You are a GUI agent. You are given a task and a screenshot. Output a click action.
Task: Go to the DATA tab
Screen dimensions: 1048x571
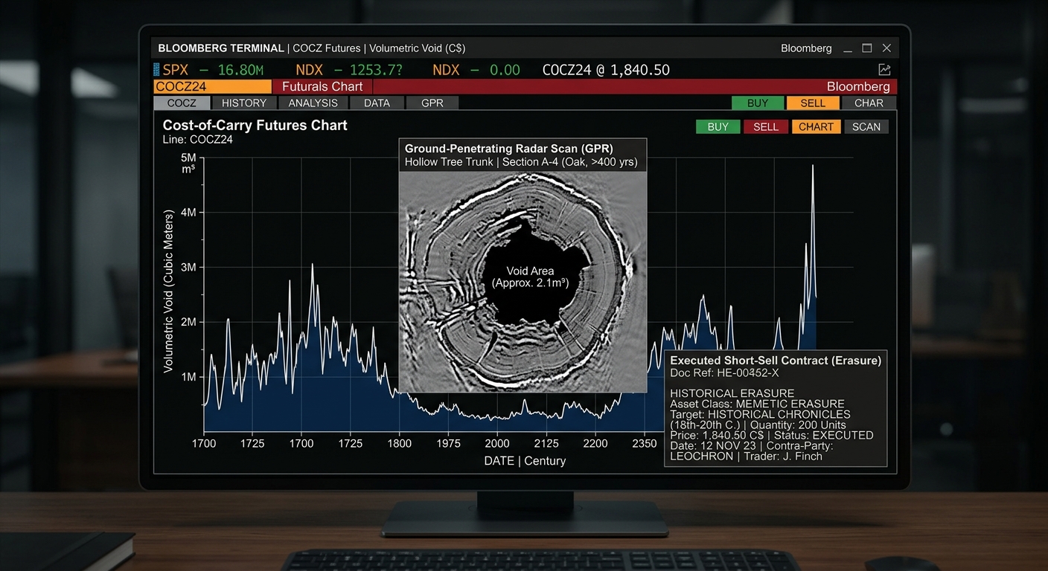click(377, 103)
